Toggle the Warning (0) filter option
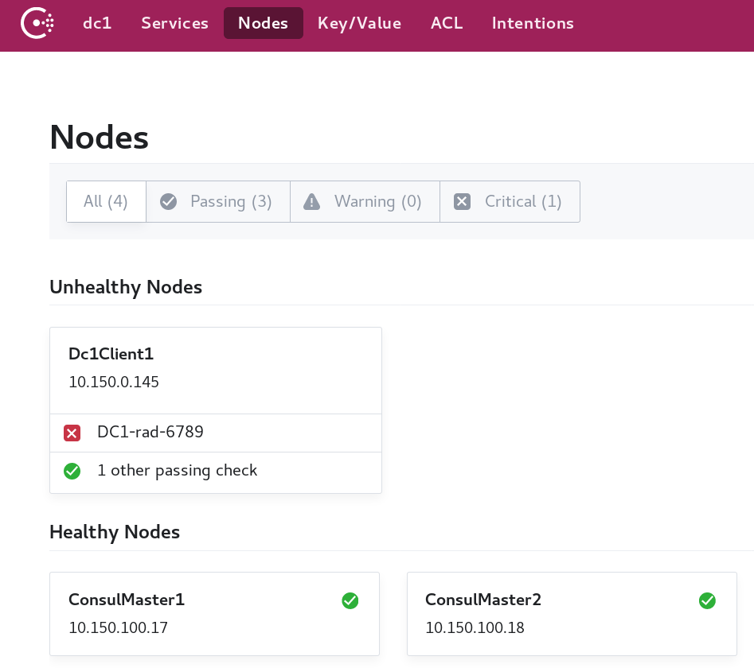The image size is (754, 668). coord(365,201)
